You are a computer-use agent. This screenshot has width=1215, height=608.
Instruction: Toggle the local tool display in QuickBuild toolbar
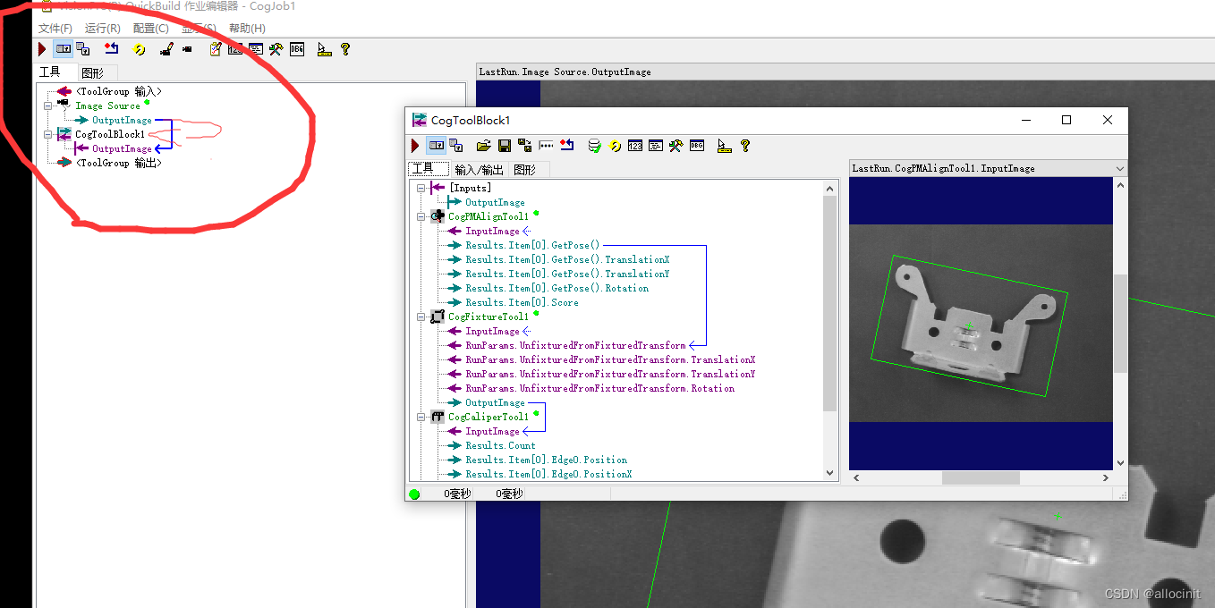[x=64, y=49]
